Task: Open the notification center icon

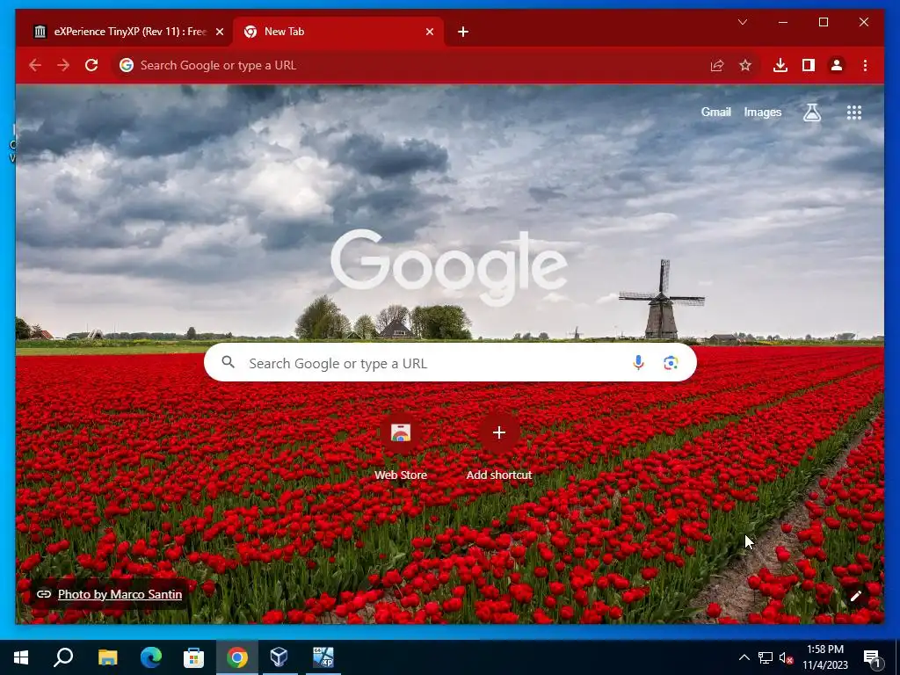Action: point(873,657)
